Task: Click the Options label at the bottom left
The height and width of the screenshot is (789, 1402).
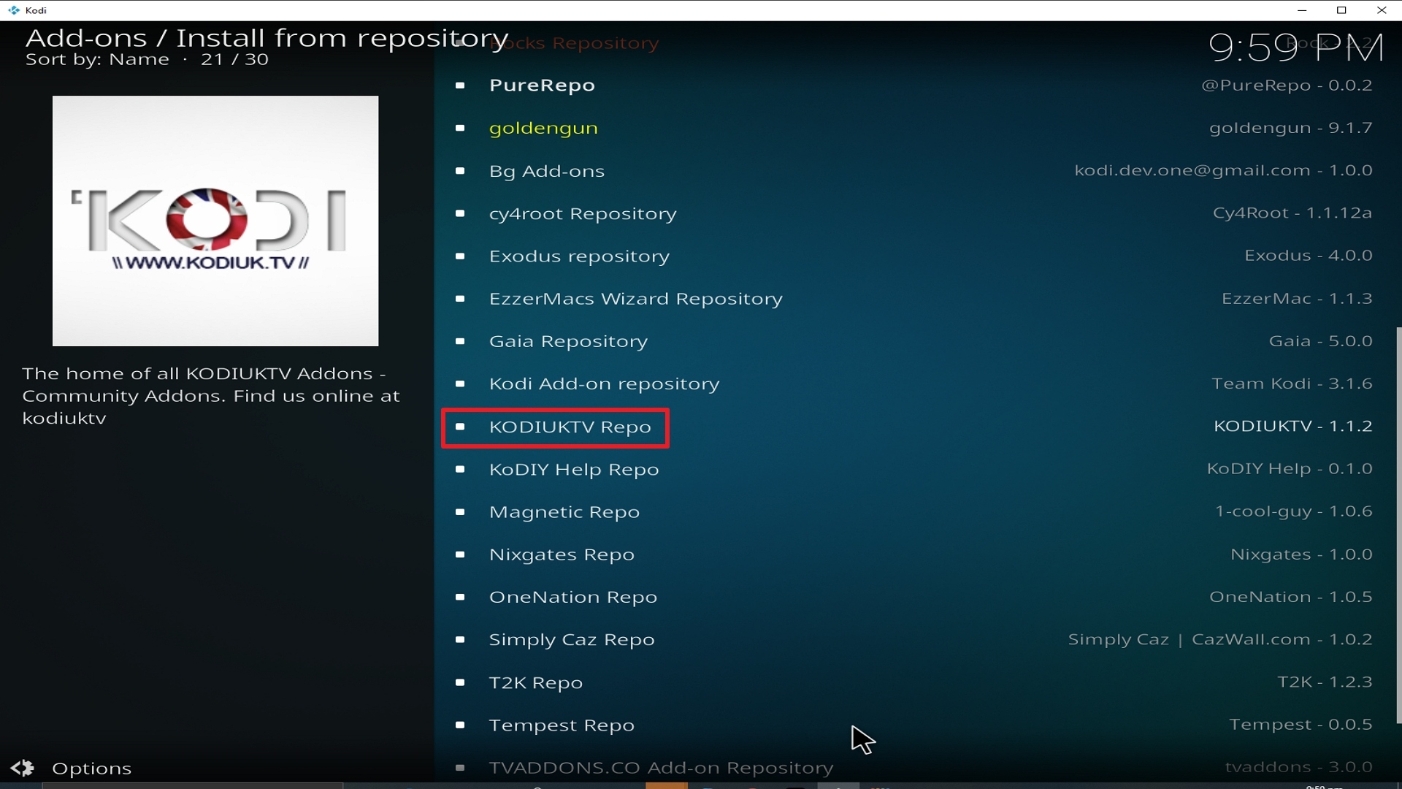Action: (x=92, y=769)
